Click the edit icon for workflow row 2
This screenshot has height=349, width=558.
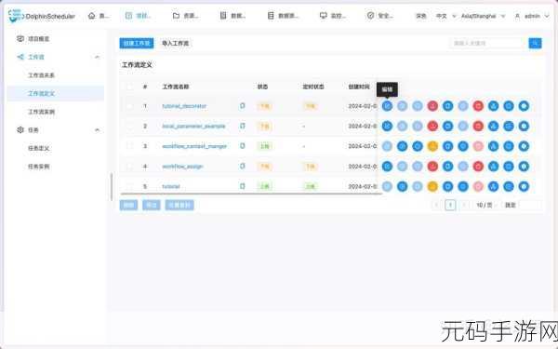pyautogui.click(x=387, y=126)
